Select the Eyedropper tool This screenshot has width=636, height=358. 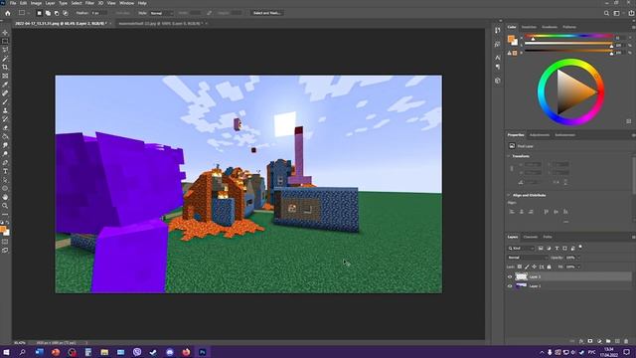(x=5, y=85)
